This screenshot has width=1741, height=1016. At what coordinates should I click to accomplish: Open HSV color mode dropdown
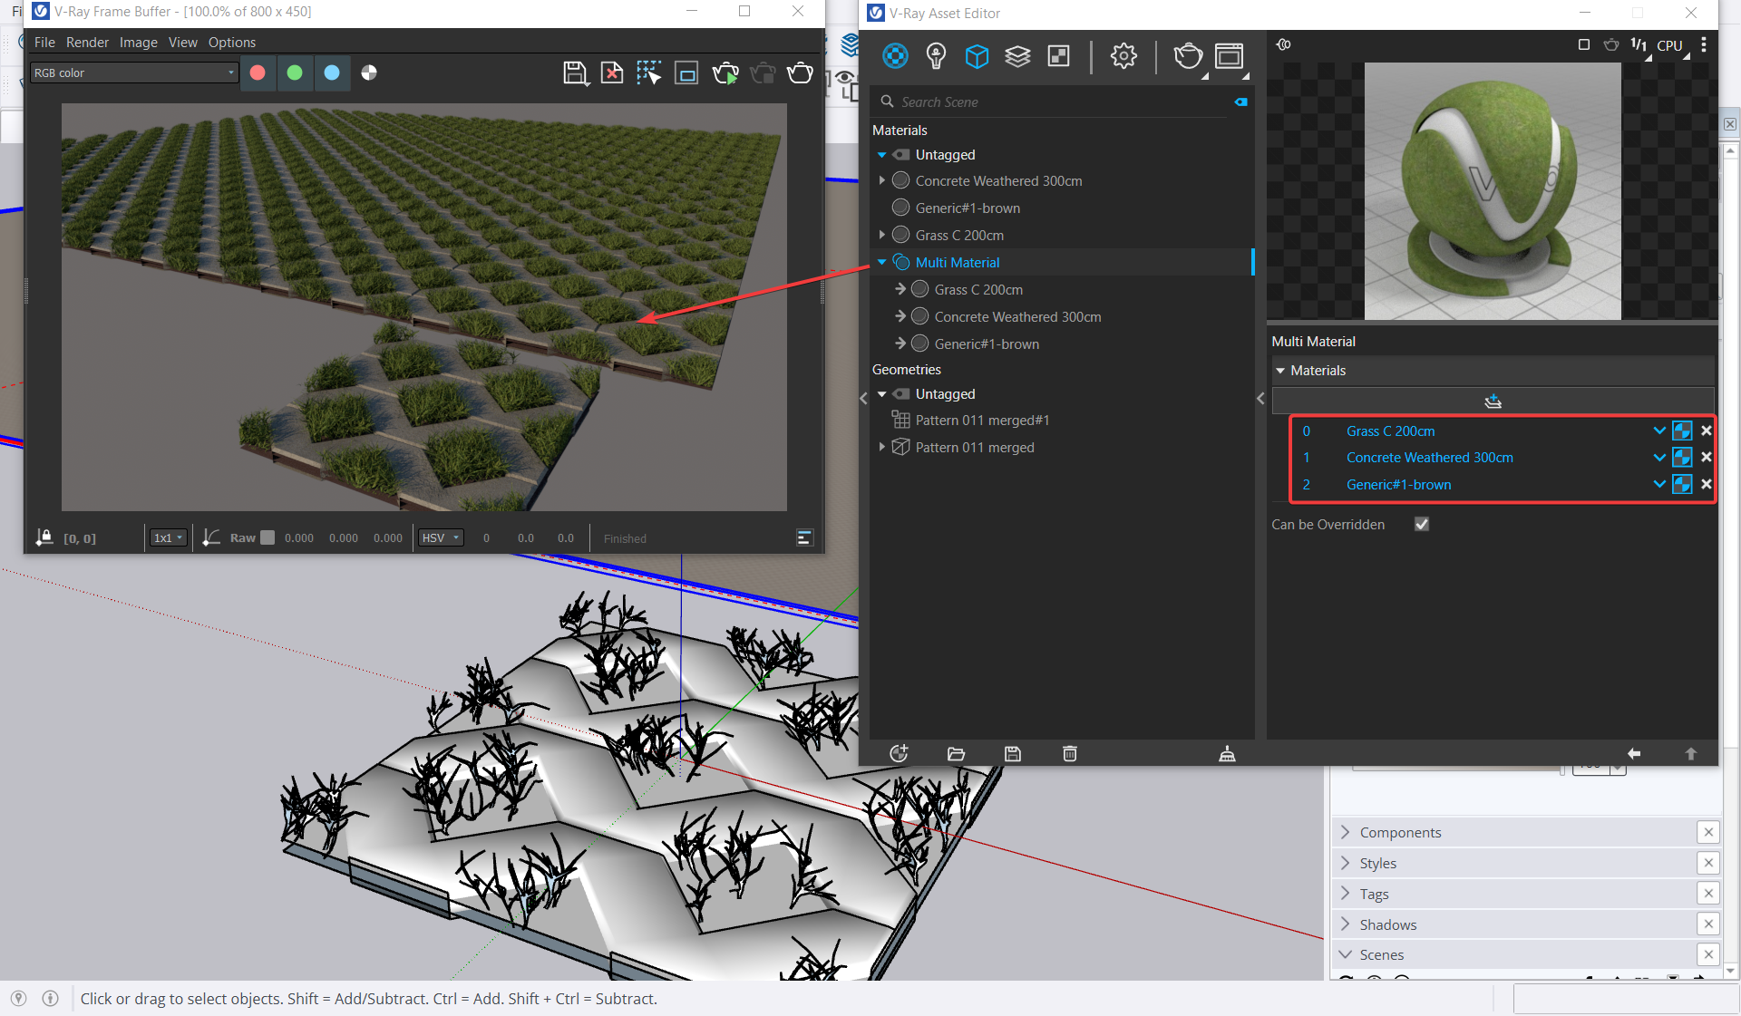click(x=441, y=537)
